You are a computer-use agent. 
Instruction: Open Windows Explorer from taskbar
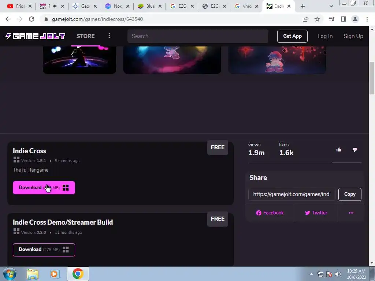[x=33, y=274]
